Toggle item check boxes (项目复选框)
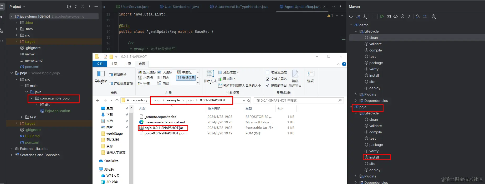The image size is (485, 184). click(x=276, y=72)
